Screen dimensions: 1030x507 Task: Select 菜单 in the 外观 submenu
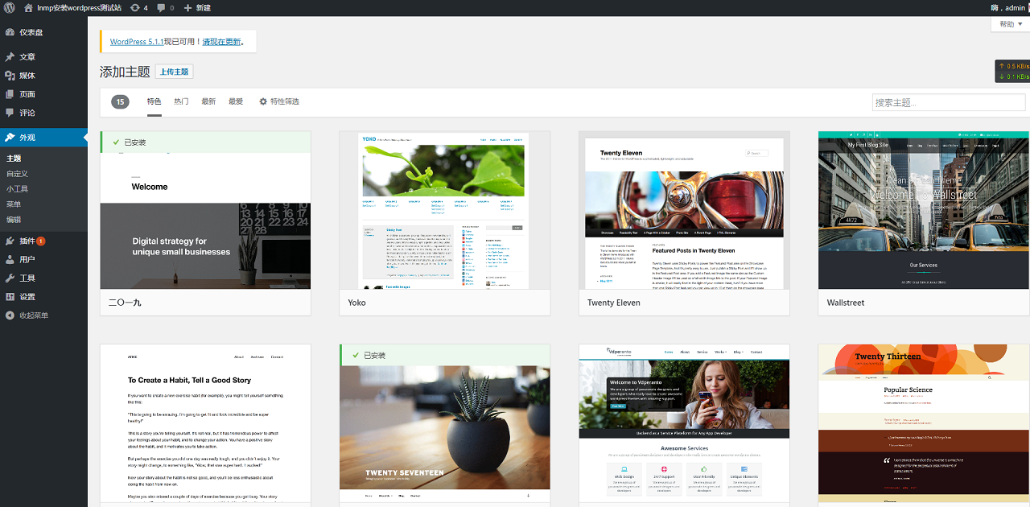pos(14,204)
